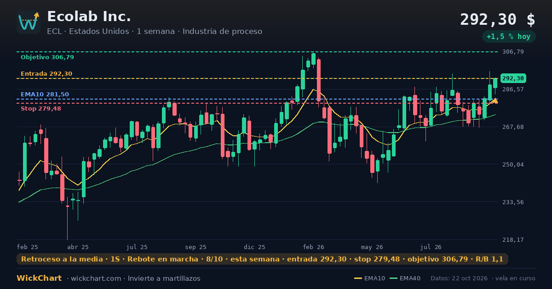Click the jul 25 date label

click(137, 247)
